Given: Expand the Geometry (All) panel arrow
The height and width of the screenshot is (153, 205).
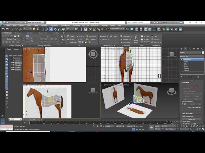Looking at the screenshot, I should (x=114, y=46).
